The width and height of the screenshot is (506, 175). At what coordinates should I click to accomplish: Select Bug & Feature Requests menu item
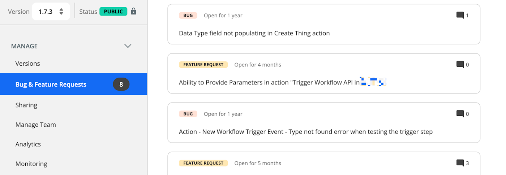[51, 84]
